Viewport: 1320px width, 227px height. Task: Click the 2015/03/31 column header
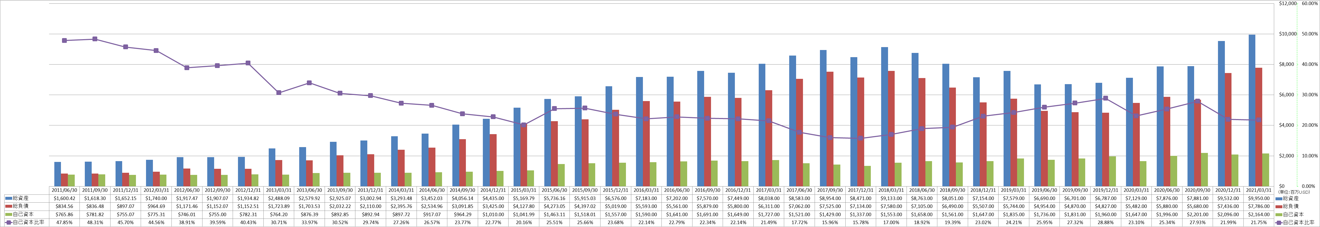(x=524, y=190)
